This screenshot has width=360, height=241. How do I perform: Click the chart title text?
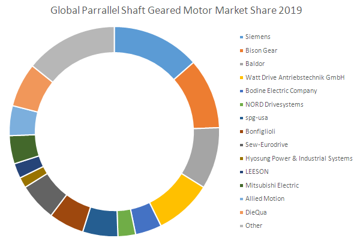tap(179, 10)
